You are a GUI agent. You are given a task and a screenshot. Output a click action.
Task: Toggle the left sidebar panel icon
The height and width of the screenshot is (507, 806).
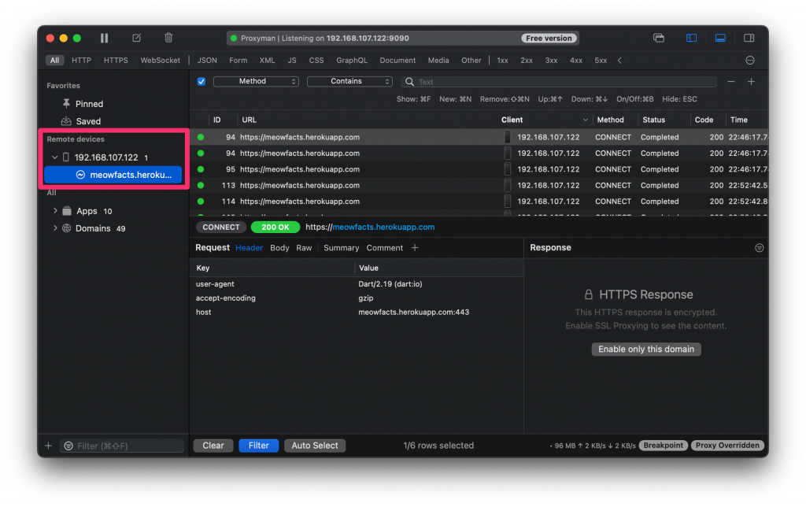691,38
